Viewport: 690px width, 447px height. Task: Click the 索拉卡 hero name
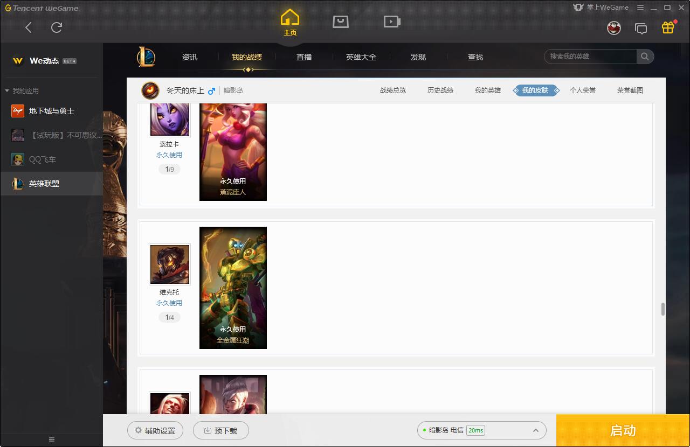point(169,144)
